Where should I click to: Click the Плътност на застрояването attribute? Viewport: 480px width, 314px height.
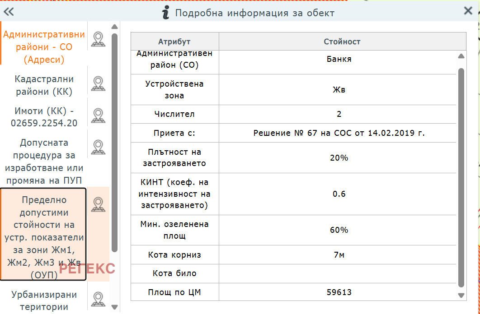click(174, 157)
